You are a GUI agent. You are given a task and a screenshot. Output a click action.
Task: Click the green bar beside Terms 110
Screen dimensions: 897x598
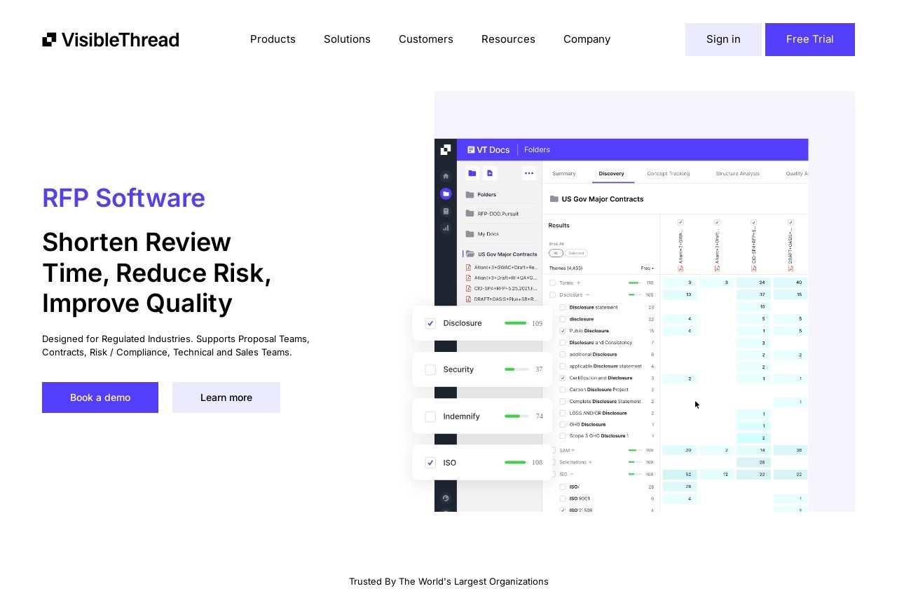coord(634,283)
